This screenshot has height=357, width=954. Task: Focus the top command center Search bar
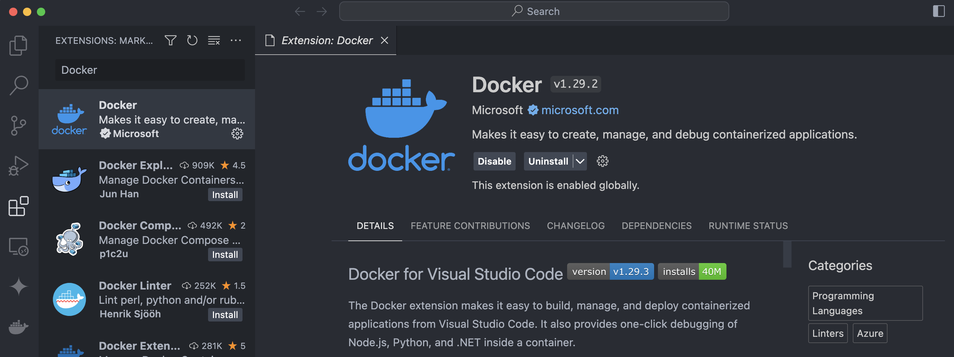click(534, 11)
